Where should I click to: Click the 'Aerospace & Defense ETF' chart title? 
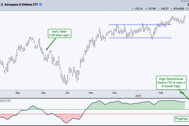click(x=21, y=5)
